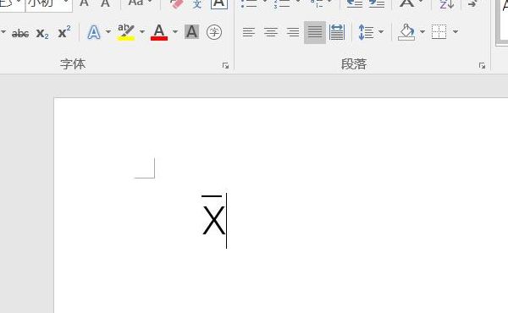
Task: Apply distributed alignment
Action: point(337,32)
